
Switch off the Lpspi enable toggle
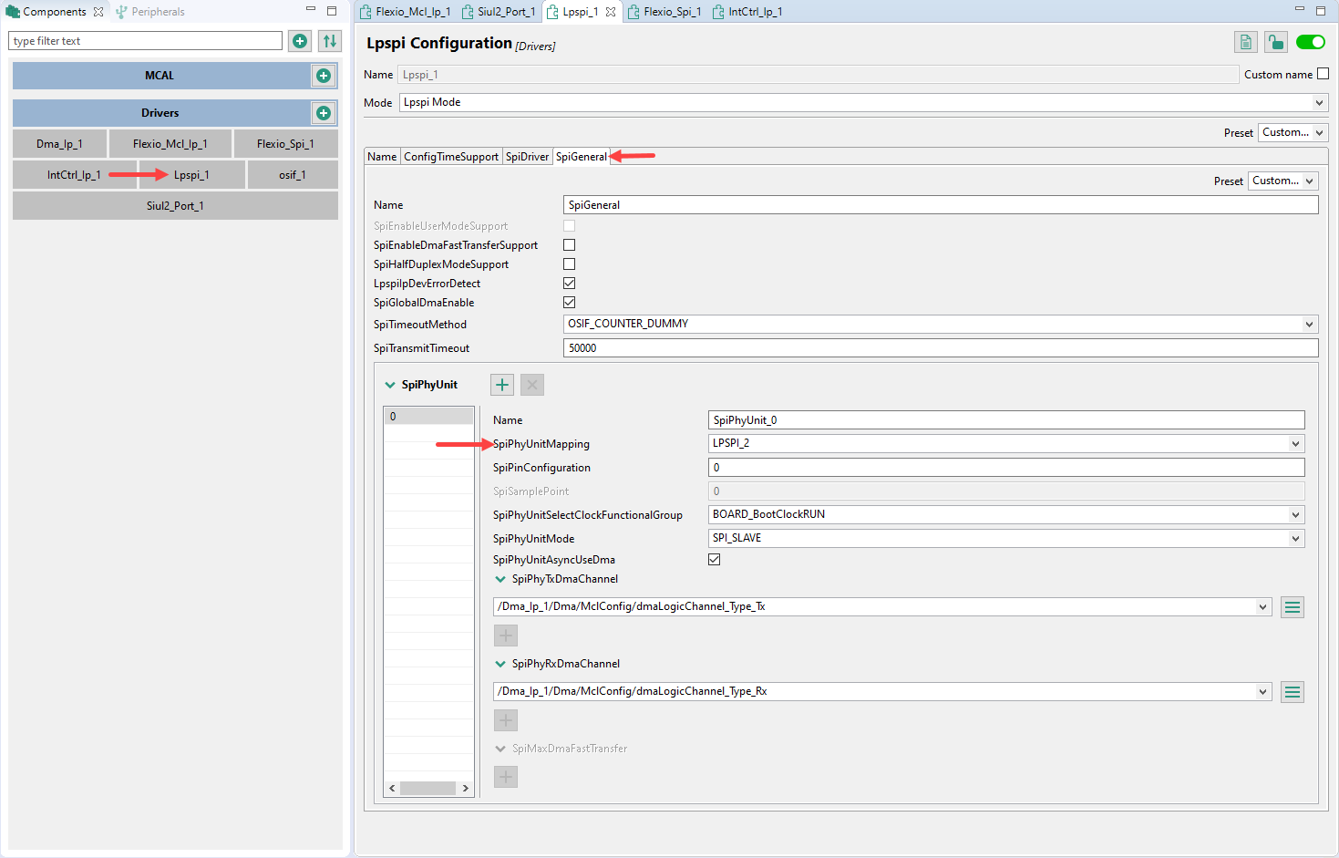pos(1310,42)
